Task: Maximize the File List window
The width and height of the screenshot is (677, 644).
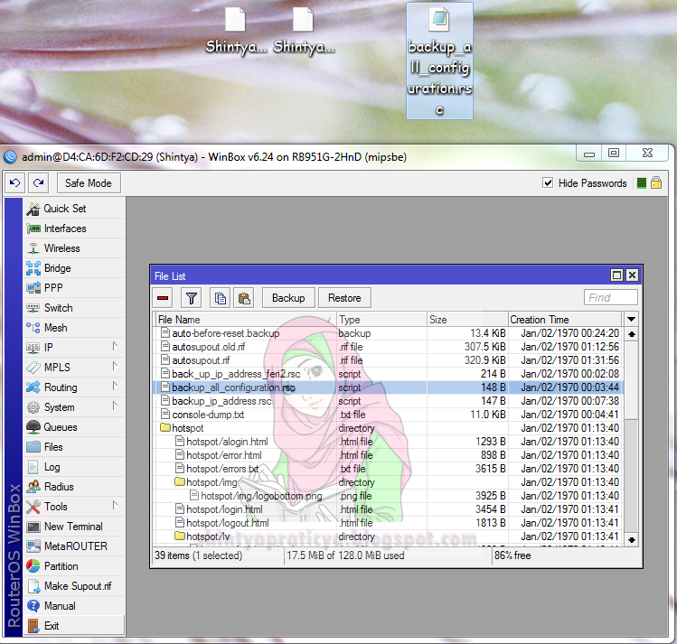Action: 617,275
